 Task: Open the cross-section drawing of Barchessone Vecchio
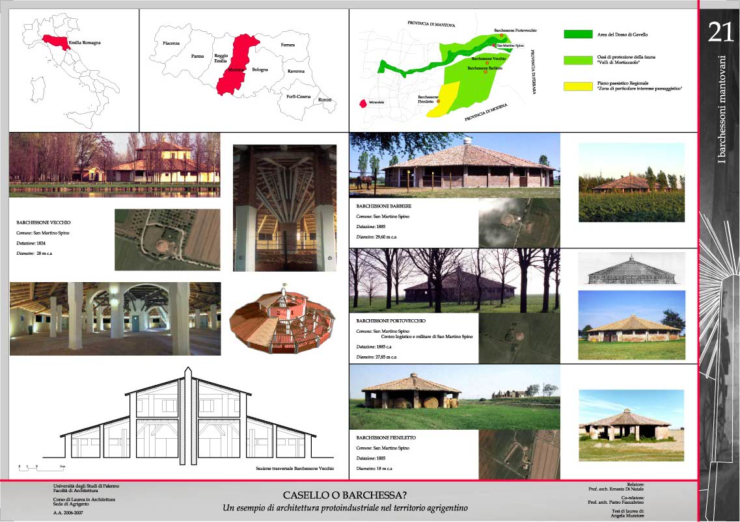point(188,416)
